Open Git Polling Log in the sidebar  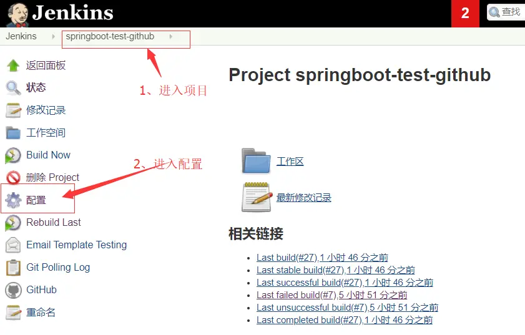click(58, 268)
